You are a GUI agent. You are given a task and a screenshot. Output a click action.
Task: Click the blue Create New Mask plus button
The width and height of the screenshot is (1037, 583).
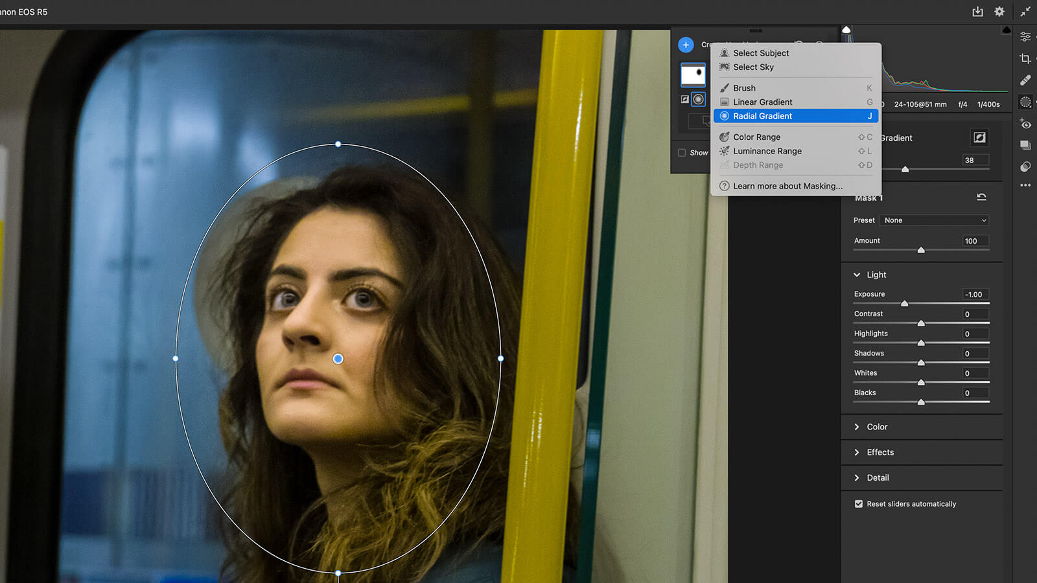click(x=686, y=45)
